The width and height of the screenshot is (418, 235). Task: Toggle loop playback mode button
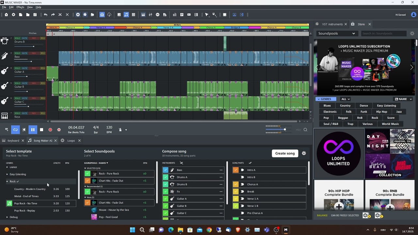click(x=15, y=130)
